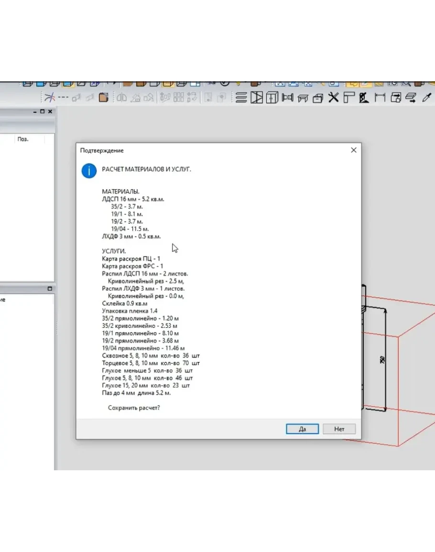Click the table-shaped furniture icon

(x=303, y=98)
